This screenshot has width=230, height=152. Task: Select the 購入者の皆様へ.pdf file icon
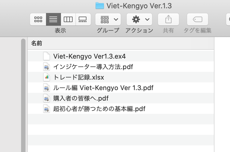click(x=47, y=98)
